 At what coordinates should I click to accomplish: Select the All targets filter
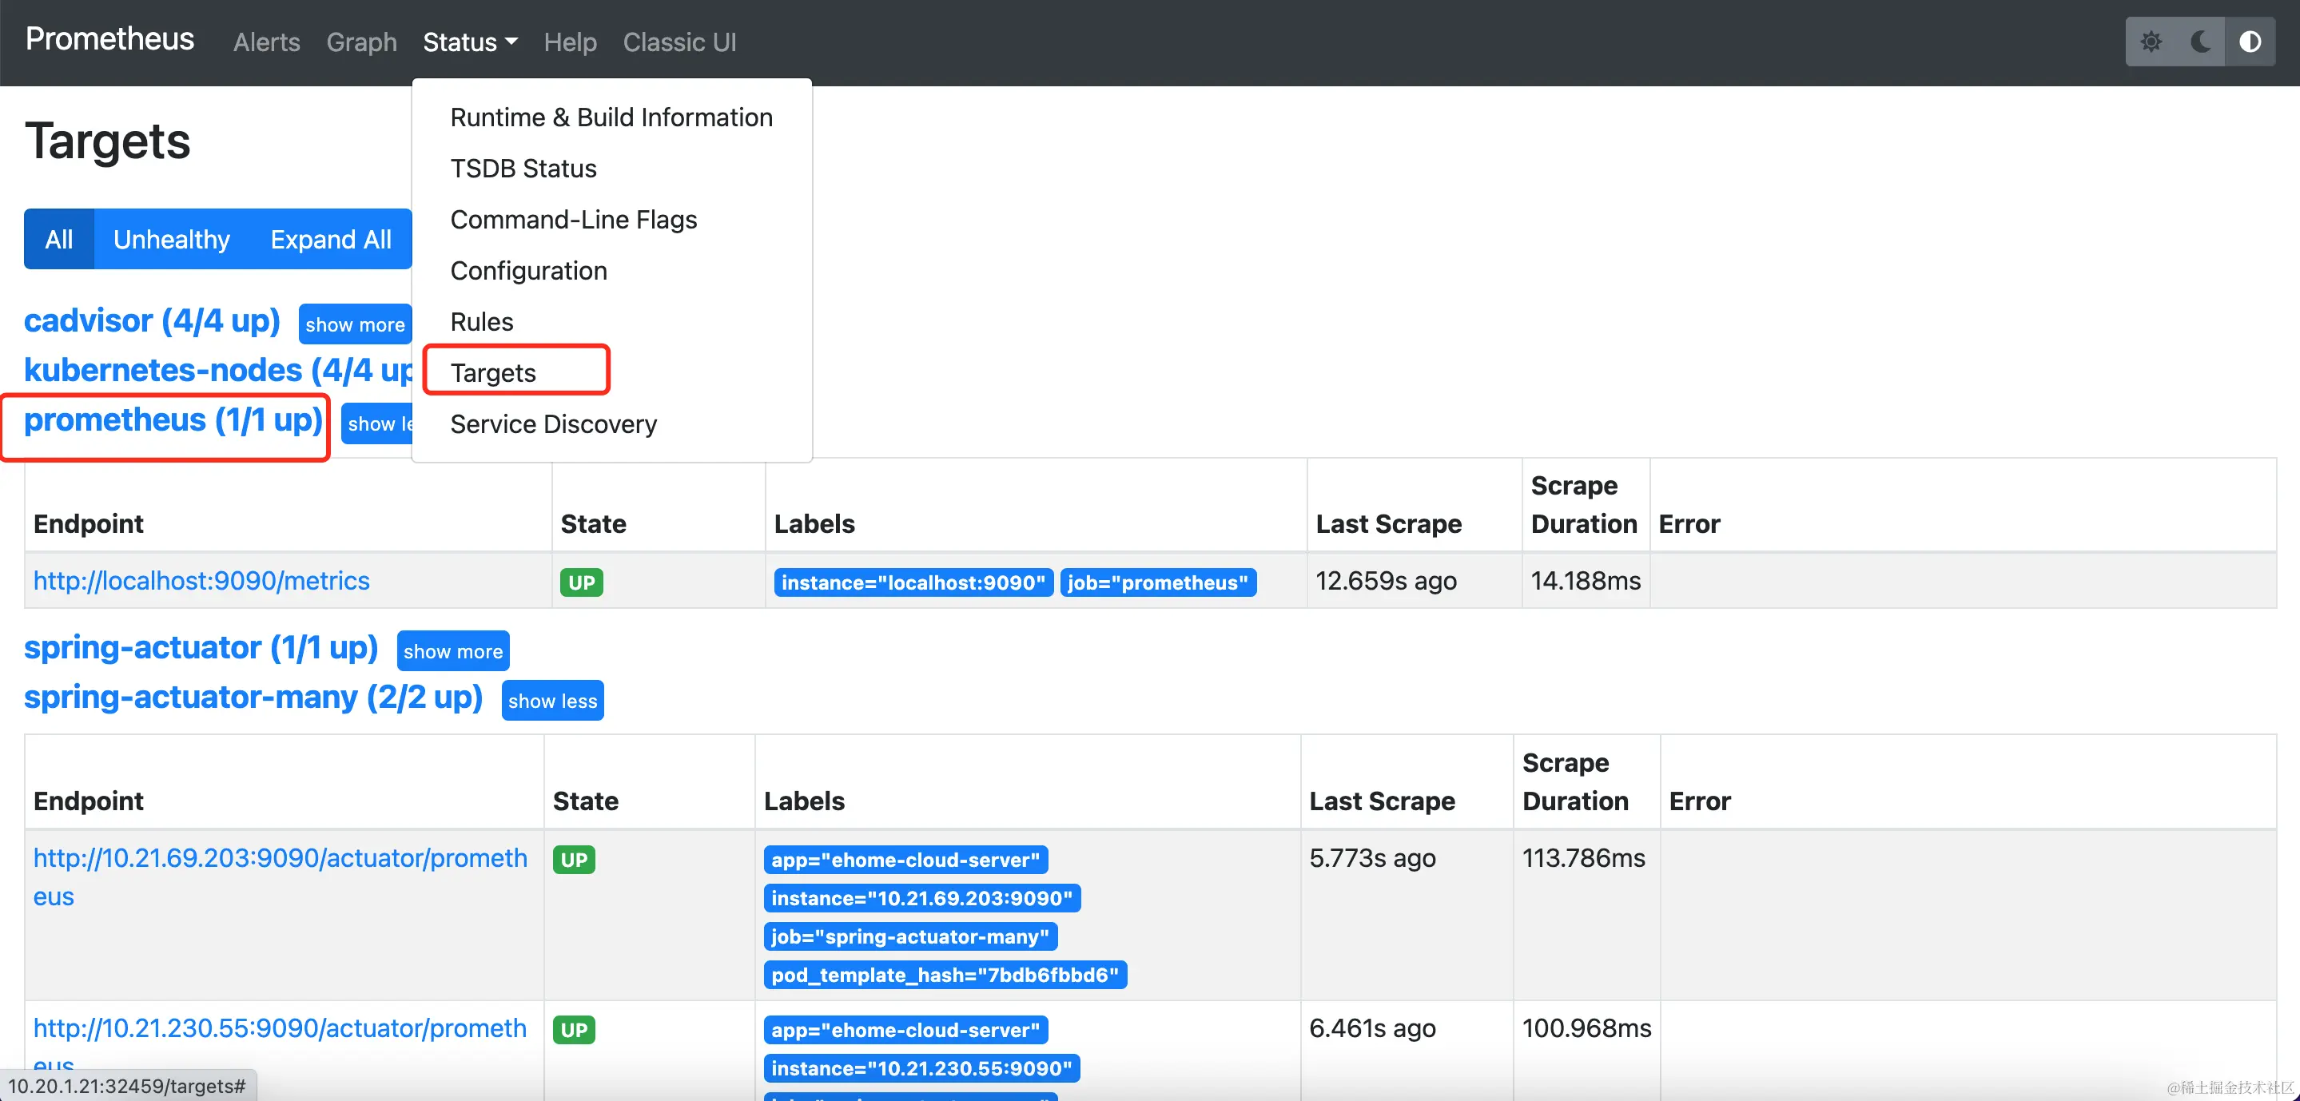point(59,240)
